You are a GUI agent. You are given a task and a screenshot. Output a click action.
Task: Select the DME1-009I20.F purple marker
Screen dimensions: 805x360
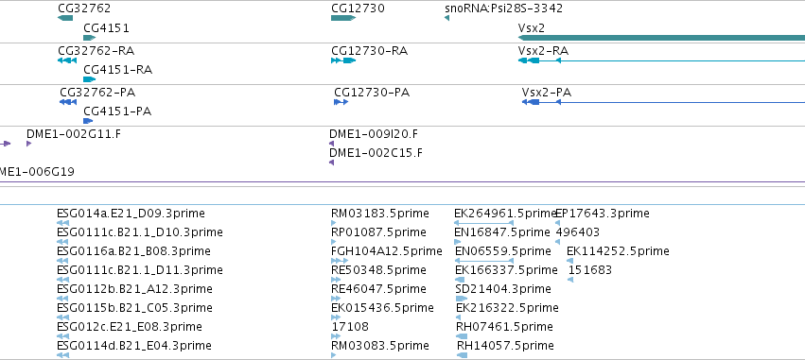pos(331,143)
